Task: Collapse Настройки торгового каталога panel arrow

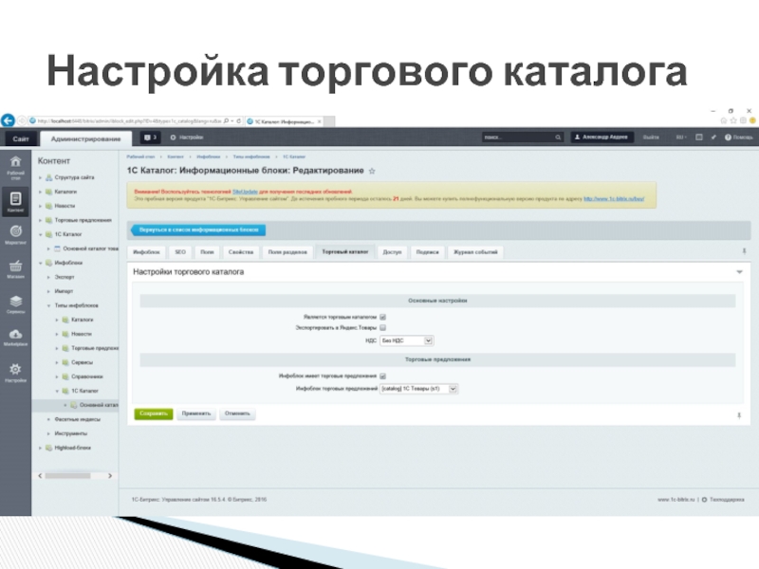Action: click(739, 272)
